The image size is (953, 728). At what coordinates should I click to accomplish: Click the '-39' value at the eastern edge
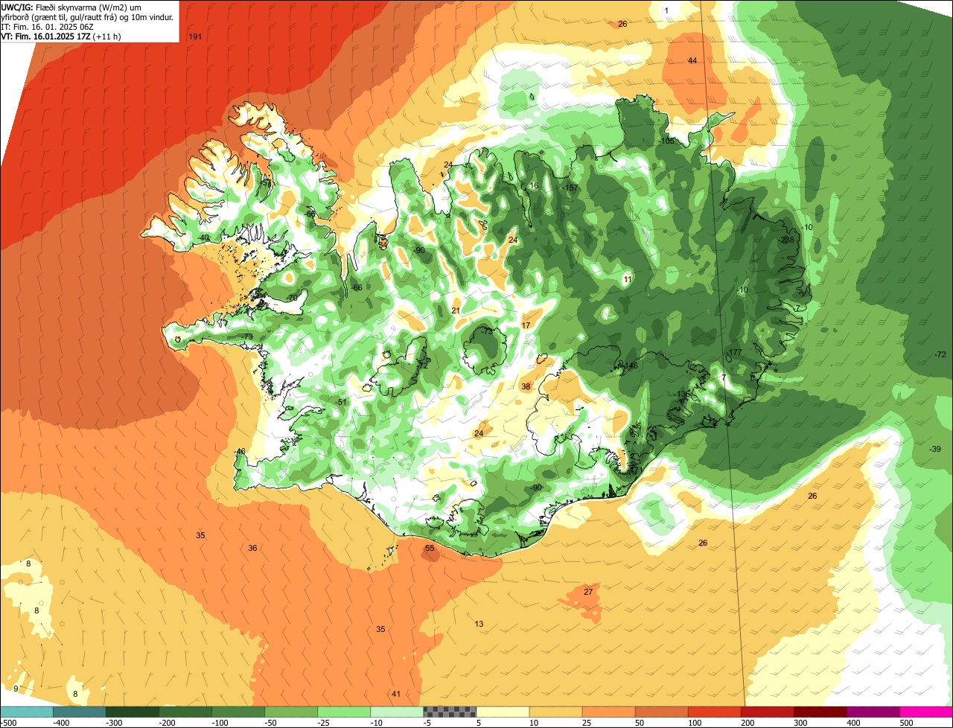936,449
